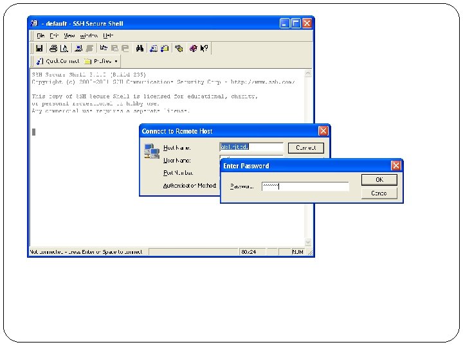Click 'Not connected' status bar text
This screenshot has height=347, width=463.
86,252
